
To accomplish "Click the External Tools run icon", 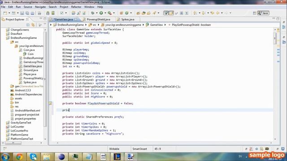I will click(109, 13).
